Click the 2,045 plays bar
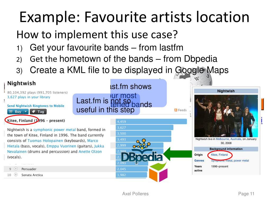Screen dimensions: 271x203 pyautogui.click(x=132, y=169)
